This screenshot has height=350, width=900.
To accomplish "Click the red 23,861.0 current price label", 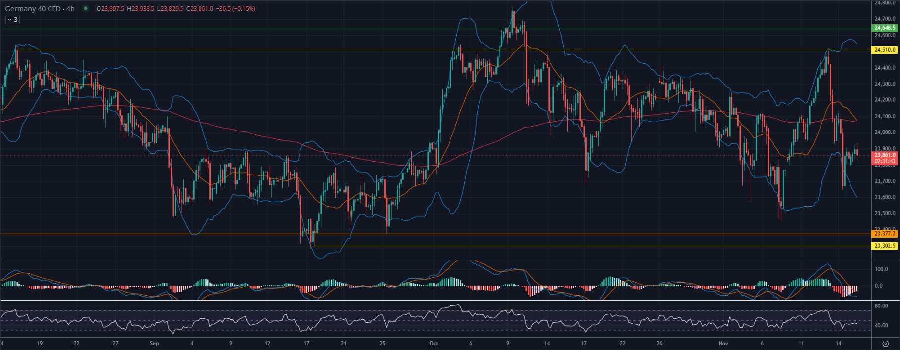I will pos(885,155).
